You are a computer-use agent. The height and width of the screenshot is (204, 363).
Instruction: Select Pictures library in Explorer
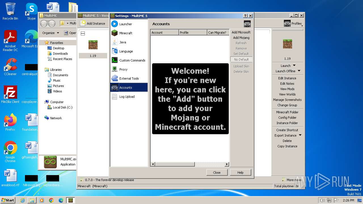pos(58,86)
